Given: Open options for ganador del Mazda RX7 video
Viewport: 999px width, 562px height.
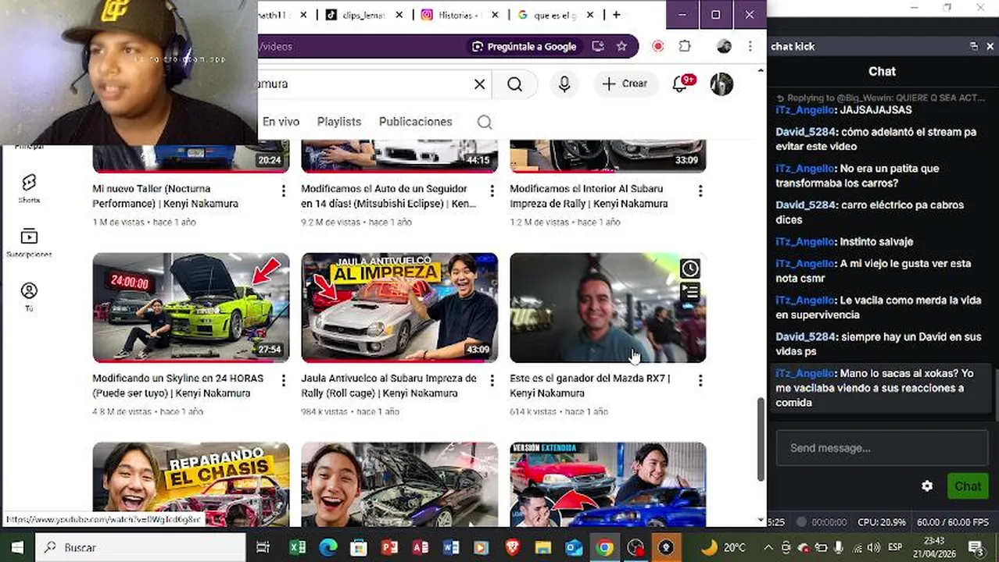Looking at the screenshot, I should [x=700, y=380].
